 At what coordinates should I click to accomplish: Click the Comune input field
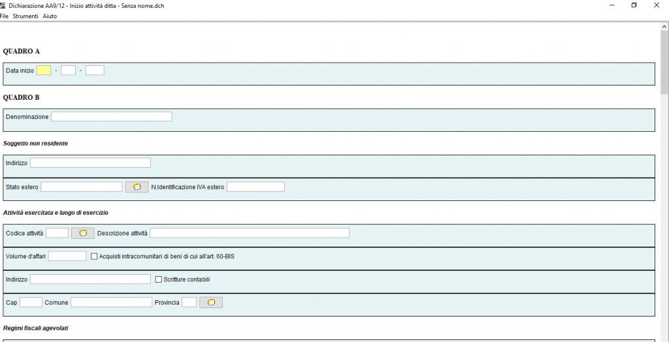111,303
